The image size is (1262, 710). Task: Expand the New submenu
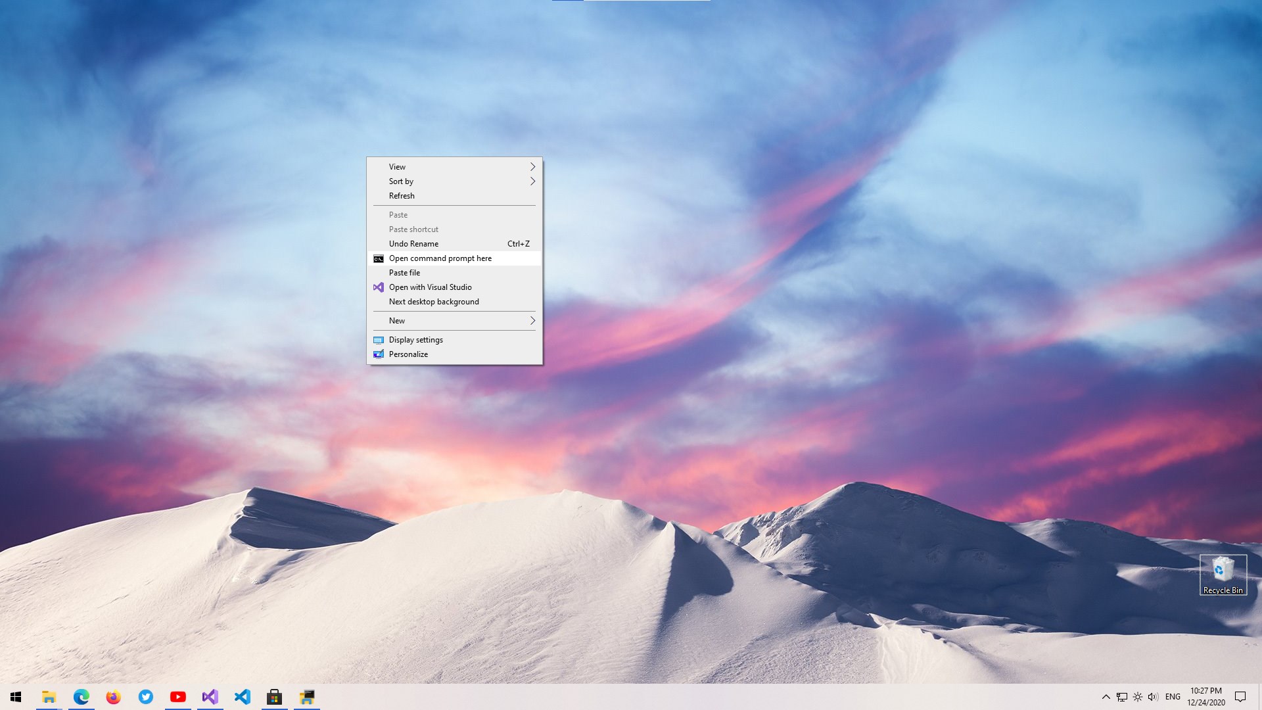454,321
